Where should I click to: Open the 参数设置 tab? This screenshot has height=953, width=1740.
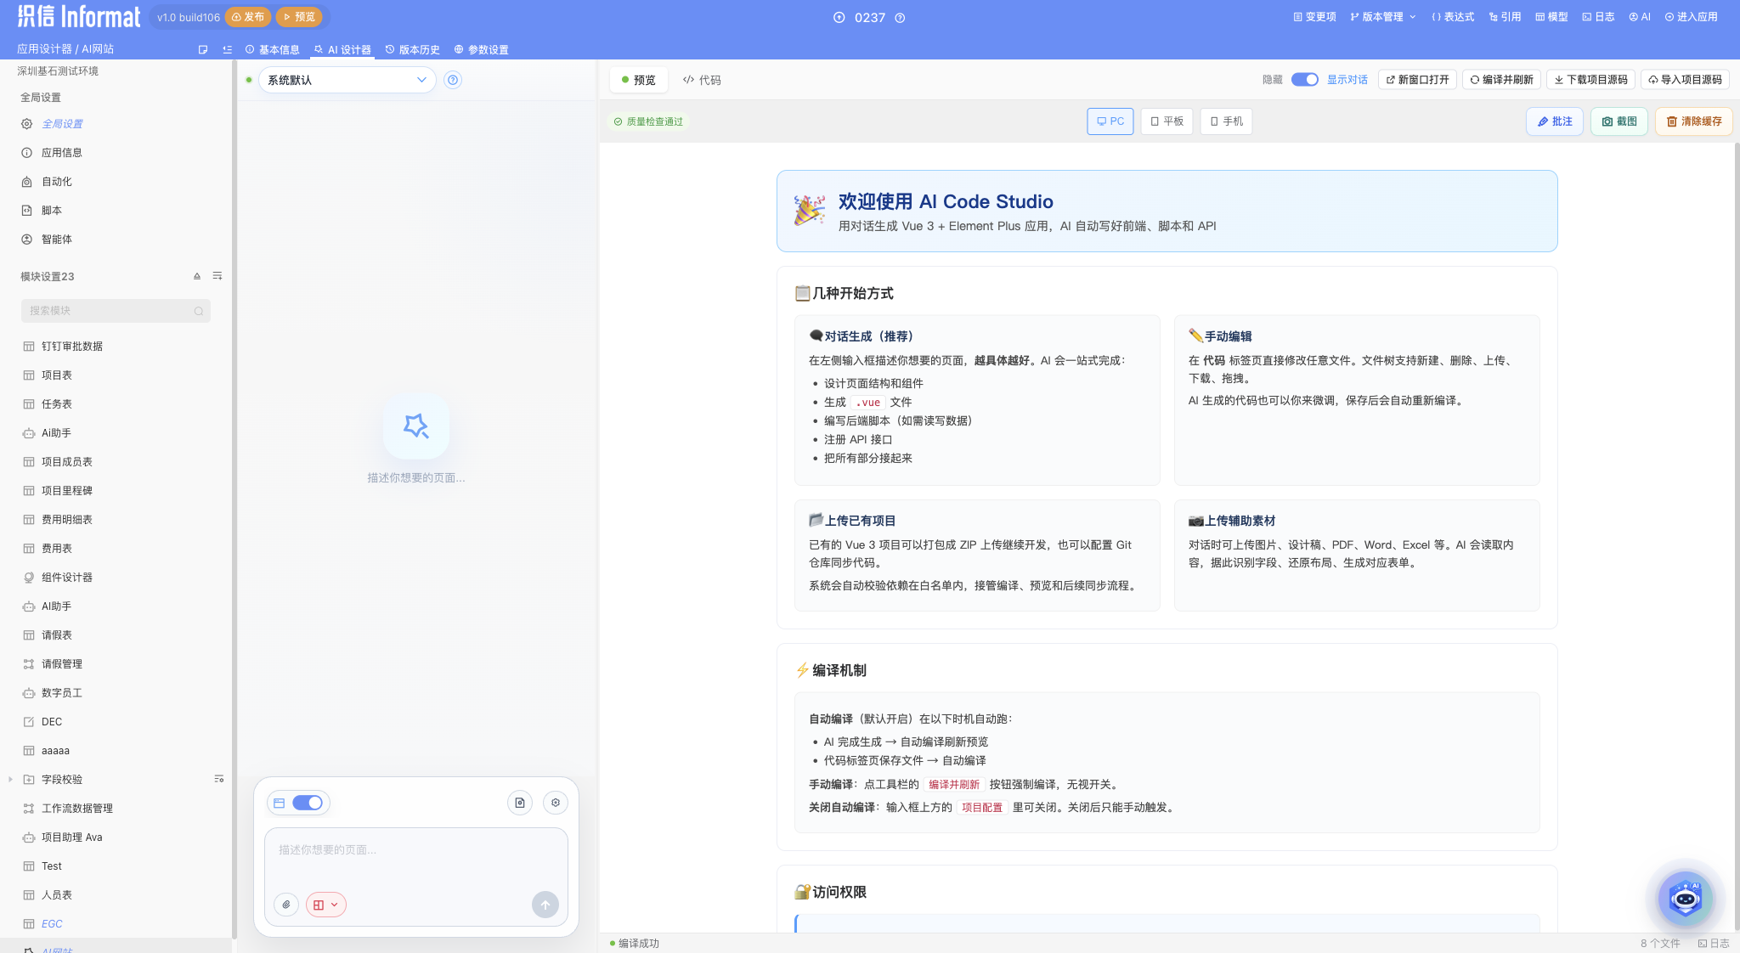click(x=482, y=50)
